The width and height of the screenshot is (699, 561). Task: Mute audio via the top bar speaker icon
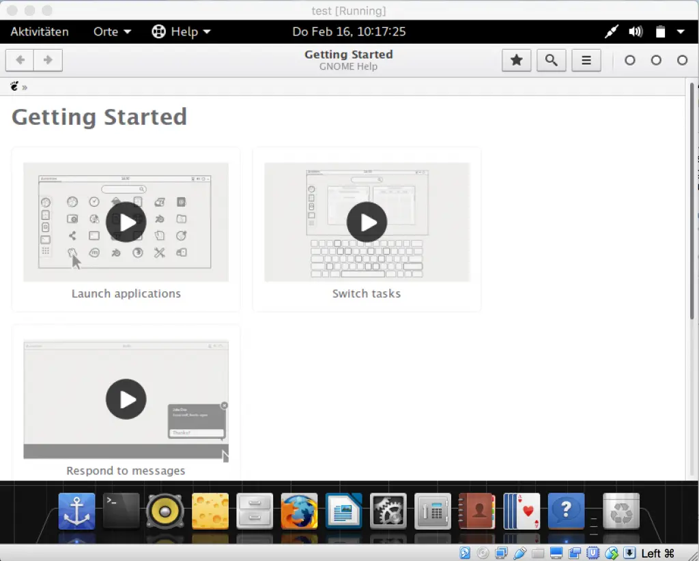(x=635, y=31)
